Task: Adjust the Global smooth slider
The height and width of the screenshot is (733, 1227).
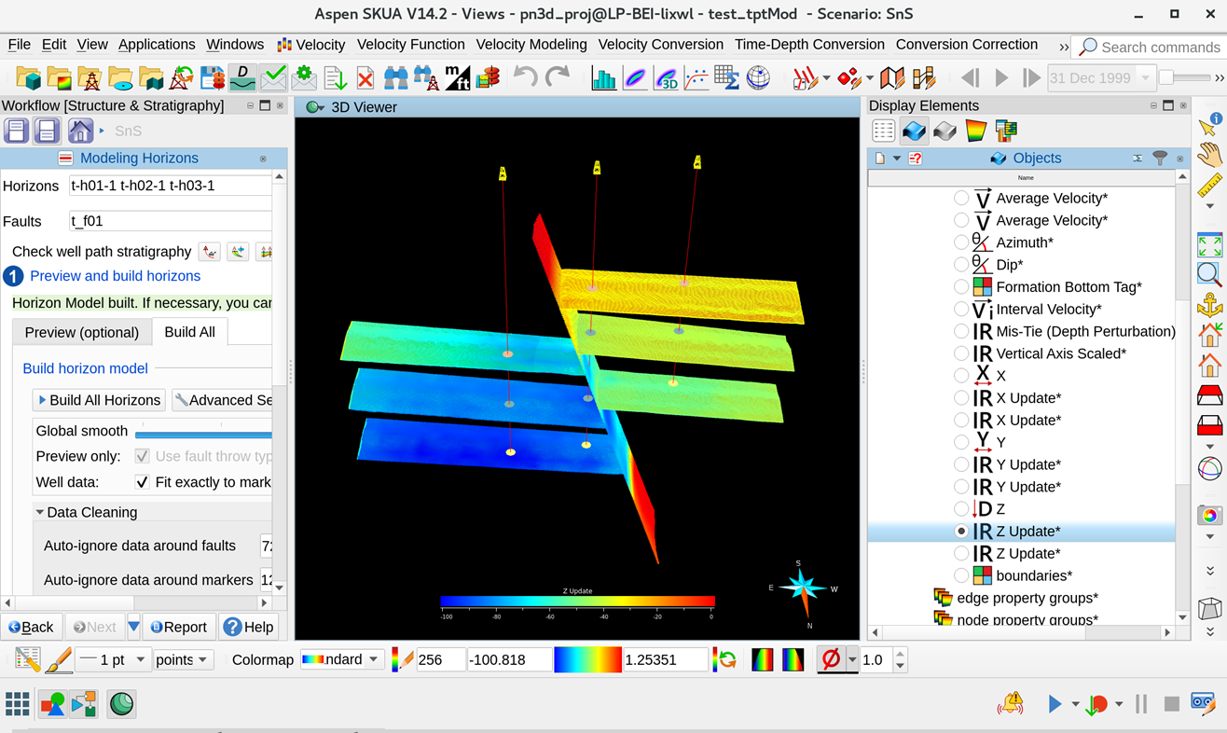Action: (x=203, y=434)
